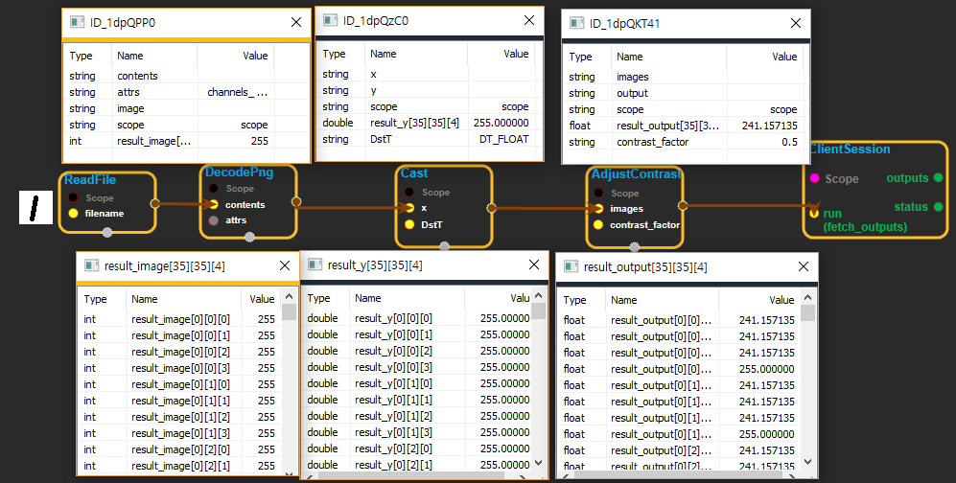Click Name column header in result_image panel

point(145,299)
